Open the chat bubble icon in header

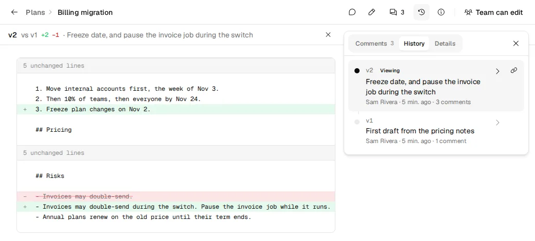pos(352,12)
